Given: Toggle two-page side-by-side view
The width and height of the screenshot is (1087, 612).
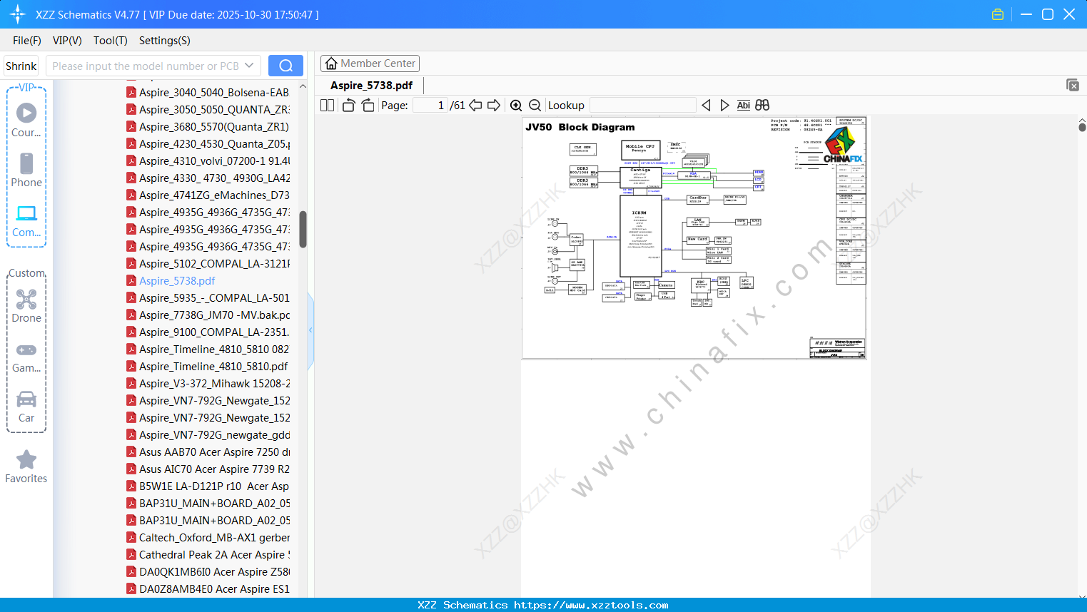Looking at the screenshot, I should coord(328,106).
